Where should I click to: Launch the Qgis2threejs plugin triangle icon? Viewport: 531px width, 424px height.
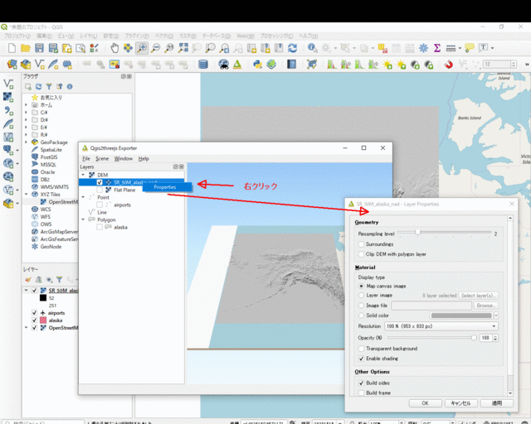(x=237, y=64)
